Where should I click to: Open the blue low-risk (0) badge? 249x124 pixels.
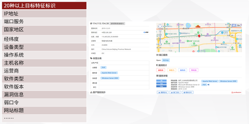(x=183, y=70)
